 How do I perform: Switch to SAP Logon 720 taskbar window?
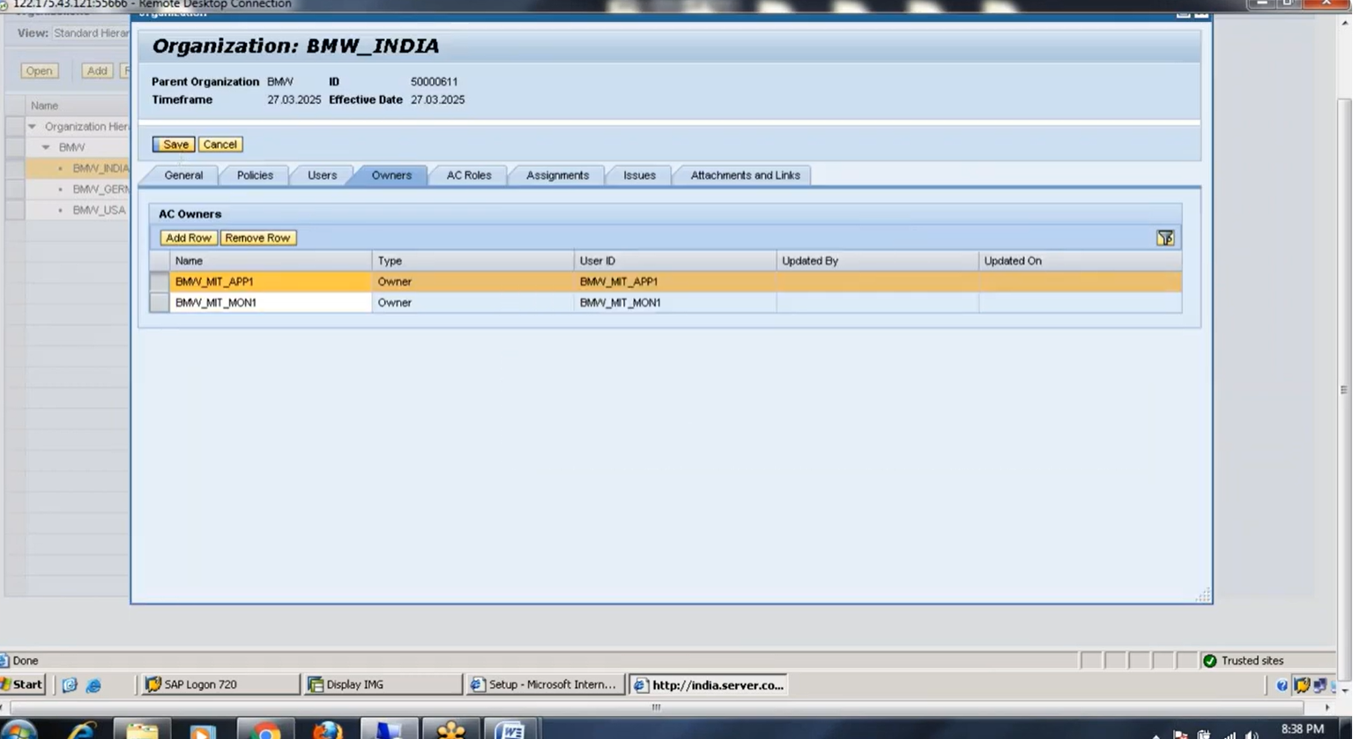coord(220,684)
